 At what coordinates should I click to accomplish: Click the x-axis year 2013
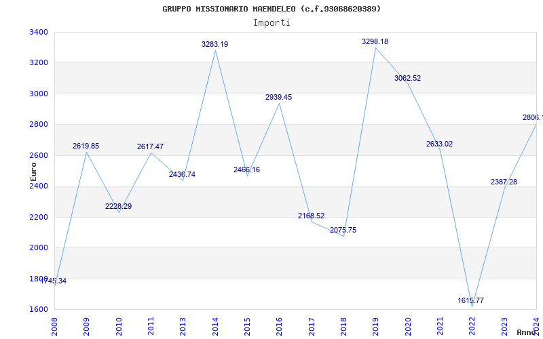click(183, 327)
